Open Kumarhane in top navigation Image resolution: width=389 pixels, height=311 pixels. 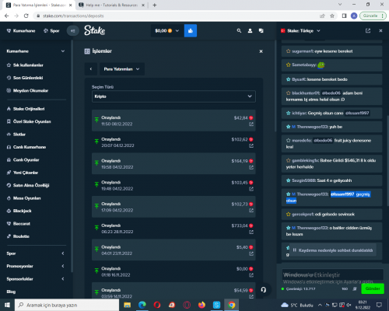pos(21,31)
